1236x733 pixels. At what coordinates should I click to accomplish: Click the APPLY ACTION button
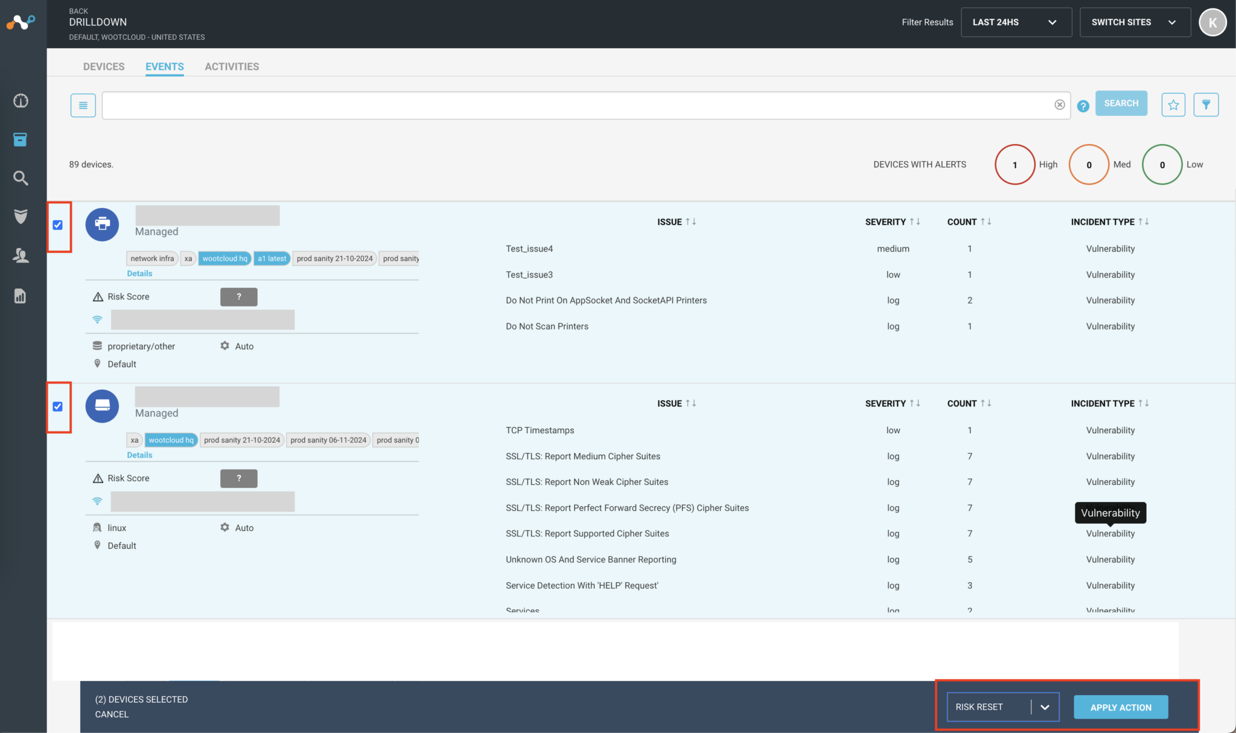pyautogui.click(x=1121, y=707)
